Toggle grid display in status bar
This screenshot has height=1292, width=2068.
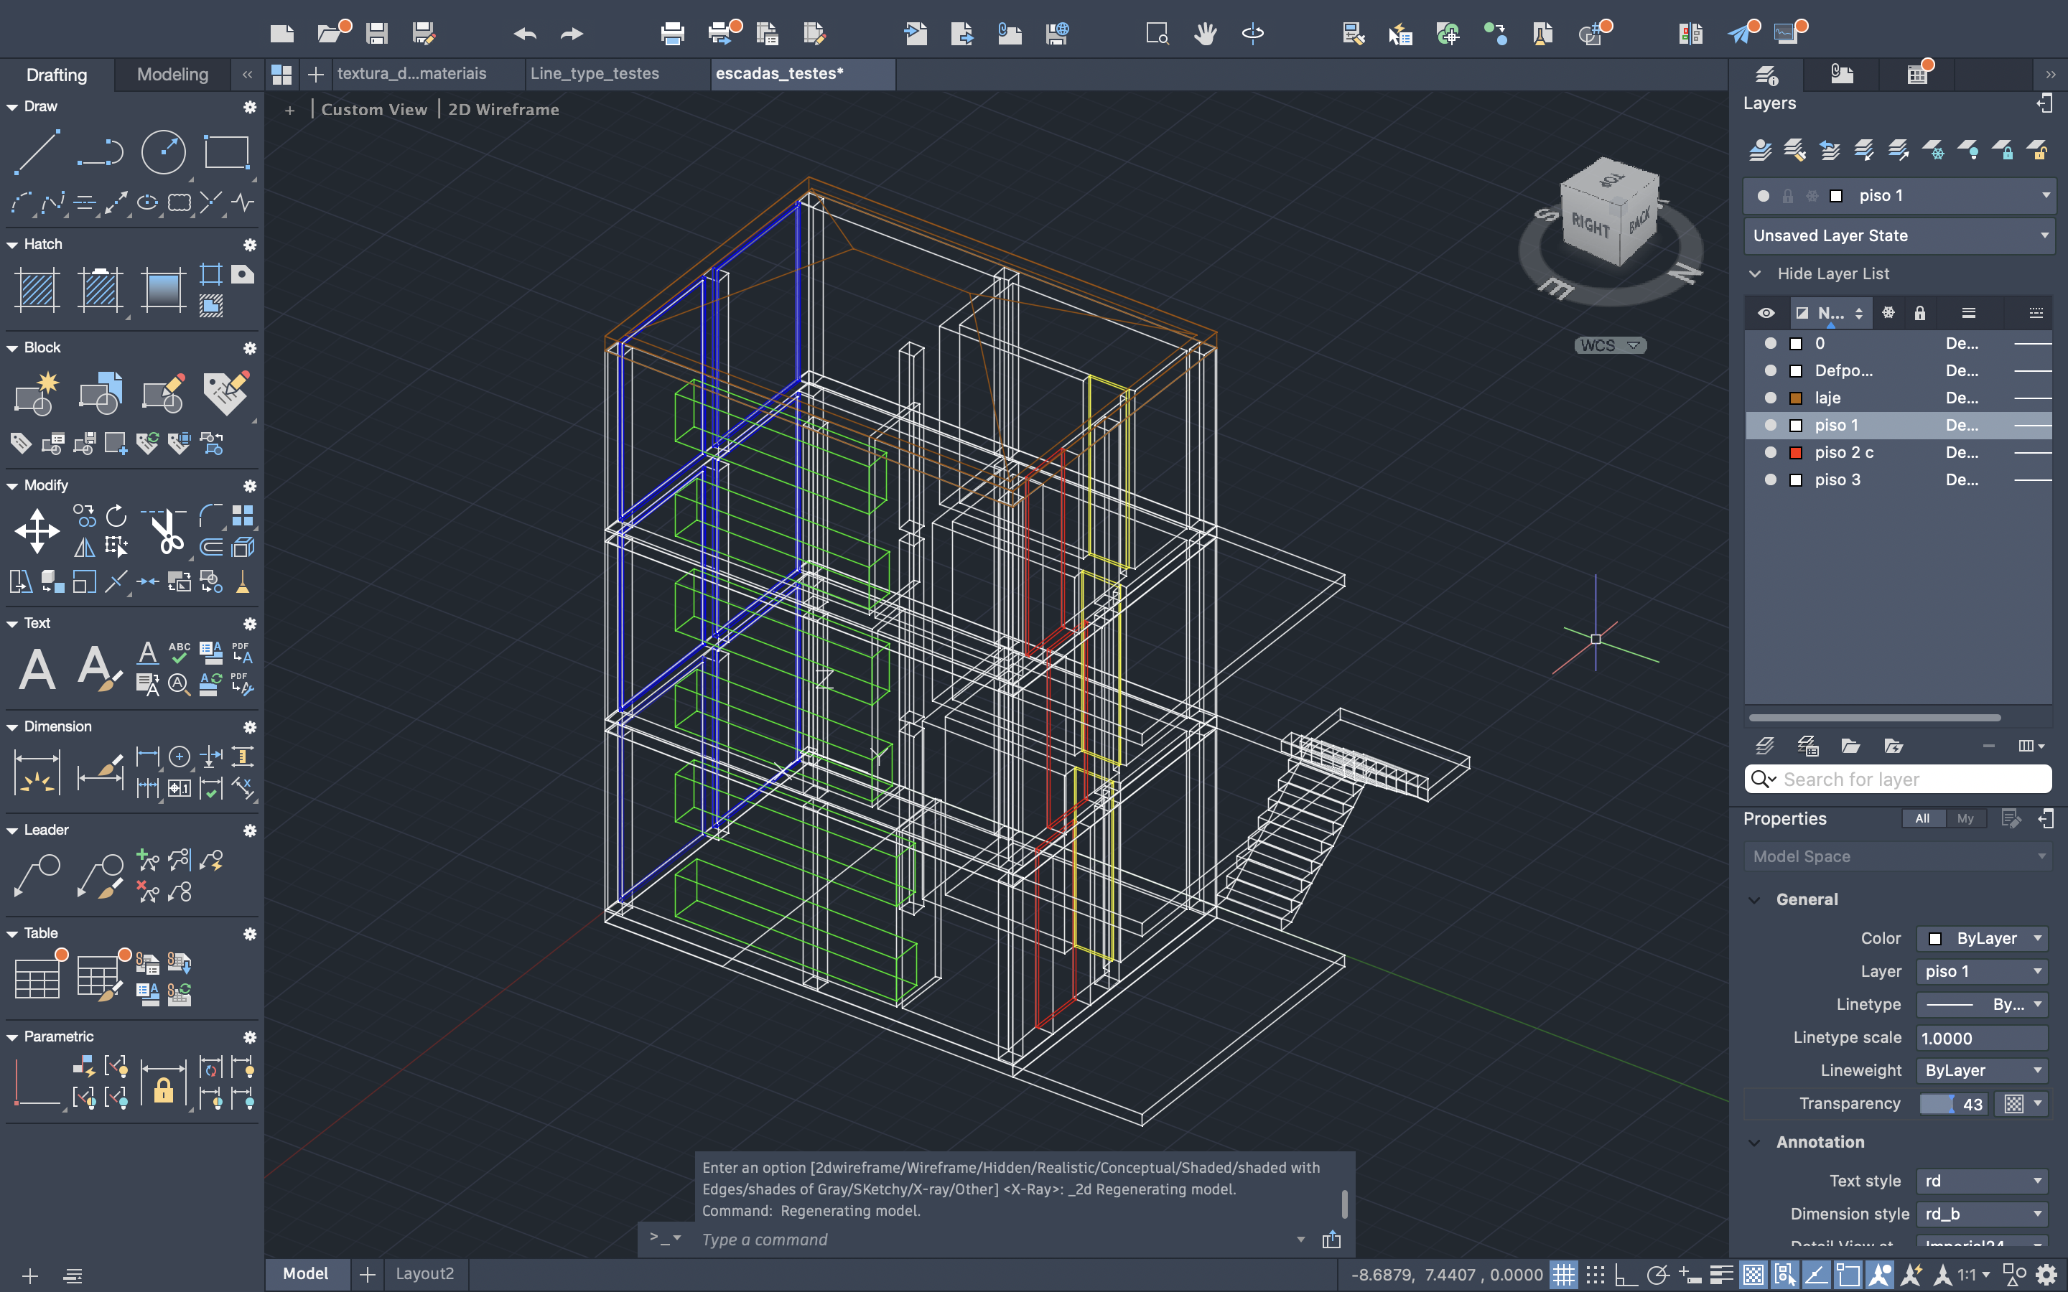click(1563, 1275)
